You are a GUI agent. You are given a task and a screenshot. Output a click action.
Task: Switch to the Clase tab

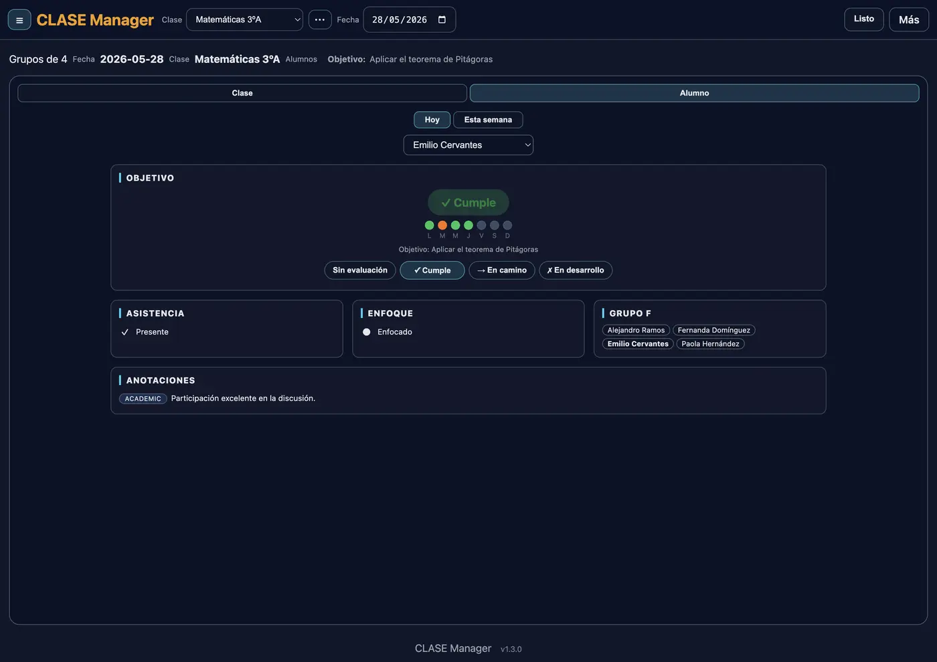coord(242,93)
